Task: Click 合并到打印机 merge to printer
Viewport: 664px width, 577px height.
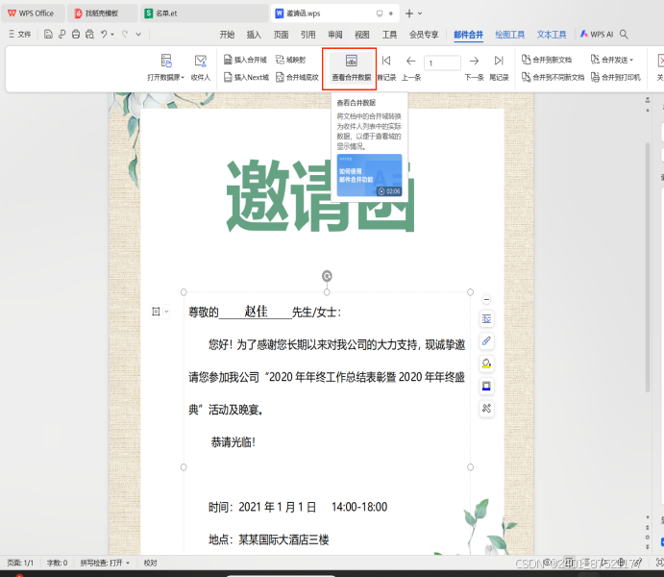Action: click(616, 77)
